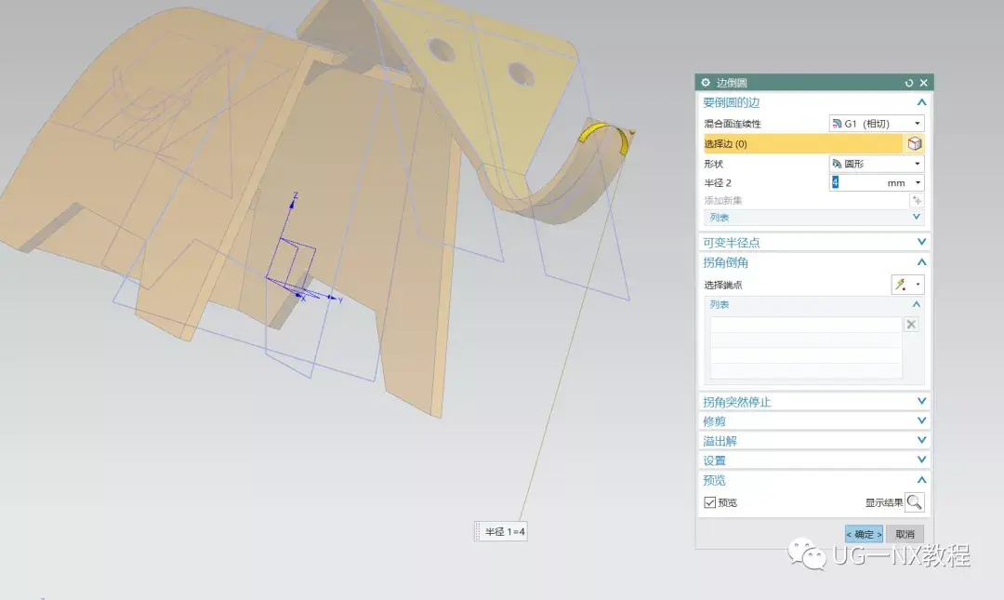Viewport: 1004px width, 600px height.
Task: Click the reset arrow in dialog title bar
Action: (x=908, y=83)
